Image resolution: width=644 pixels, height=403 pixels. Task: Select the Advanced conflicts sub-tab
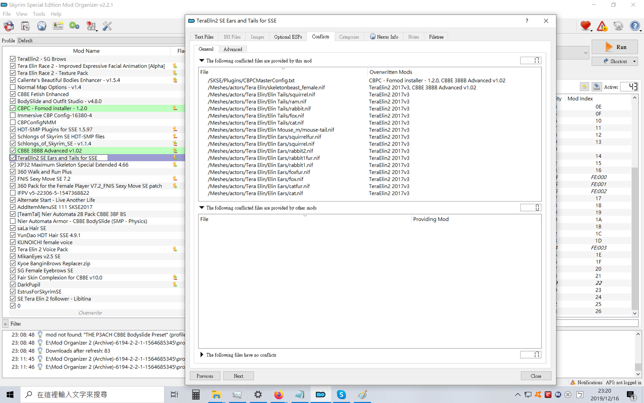(x=233, y=49)
